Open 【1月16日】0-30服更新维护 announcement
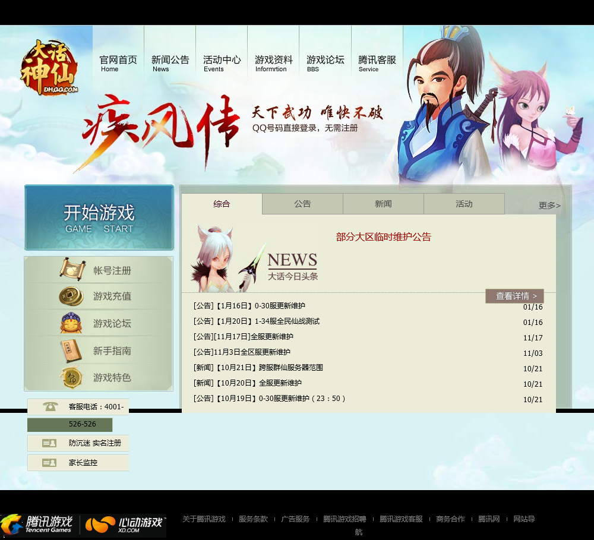 pos(249,306)
